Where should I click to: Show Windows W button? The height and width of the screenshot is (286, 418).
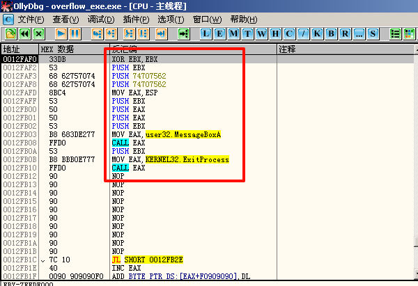[261, 34]
